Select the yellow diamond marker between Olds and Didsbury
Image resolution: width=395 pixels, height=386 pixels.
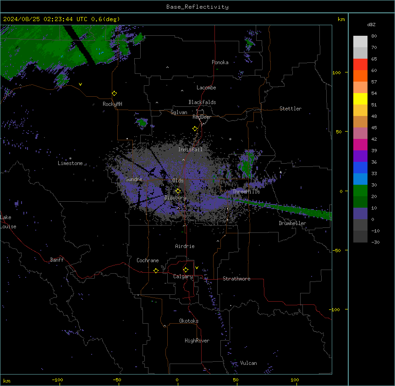178,191
